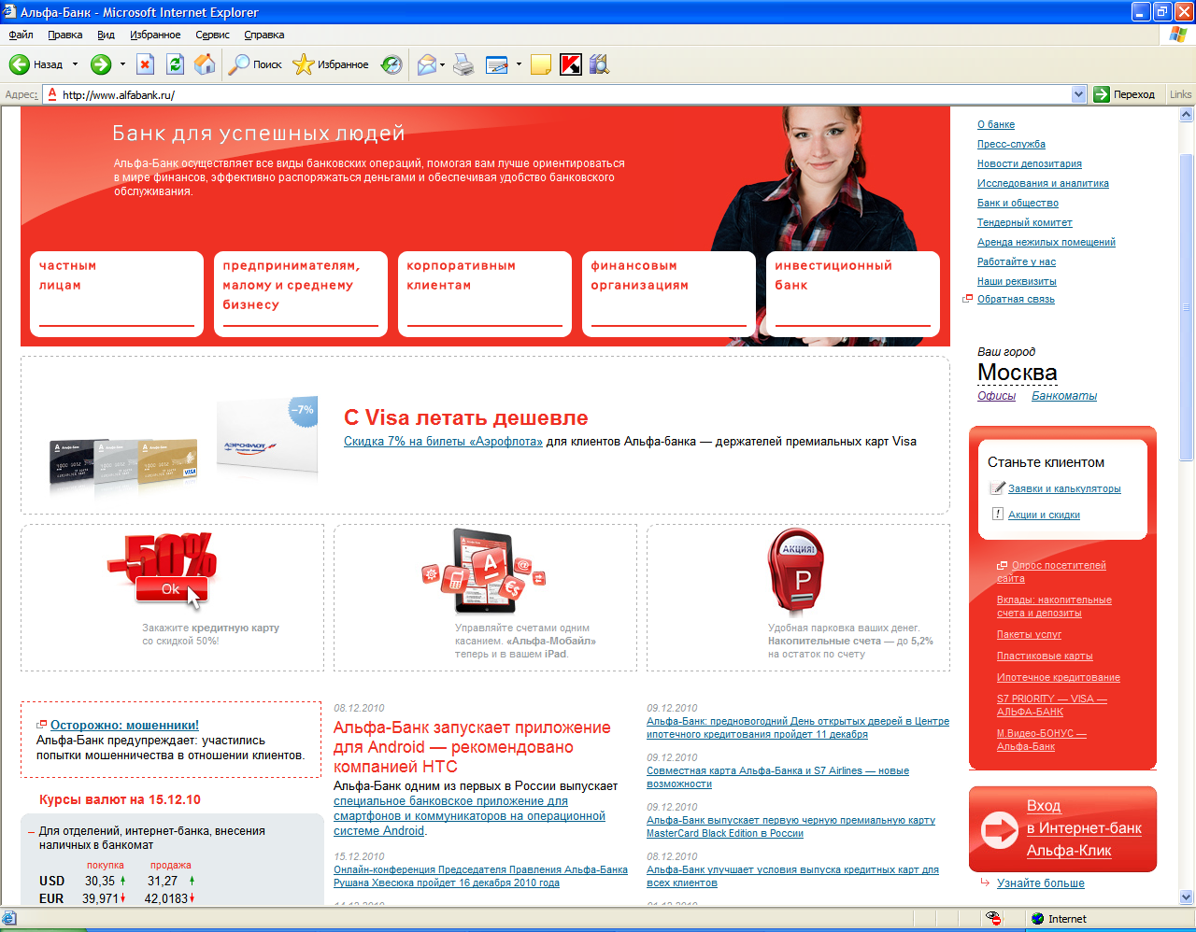The width and height of the screenshot is (1196, 932).
Task: Click the pencil icon beside Заявки и калькуляторы
Action: tap(998, 487)
